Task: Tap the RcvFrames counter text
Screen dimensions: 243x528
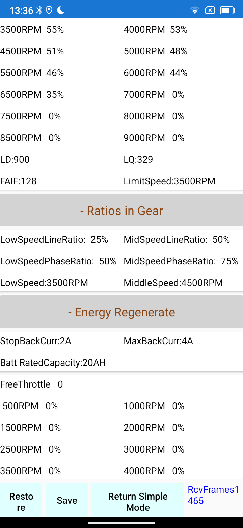Action: (x=213, y=495)
